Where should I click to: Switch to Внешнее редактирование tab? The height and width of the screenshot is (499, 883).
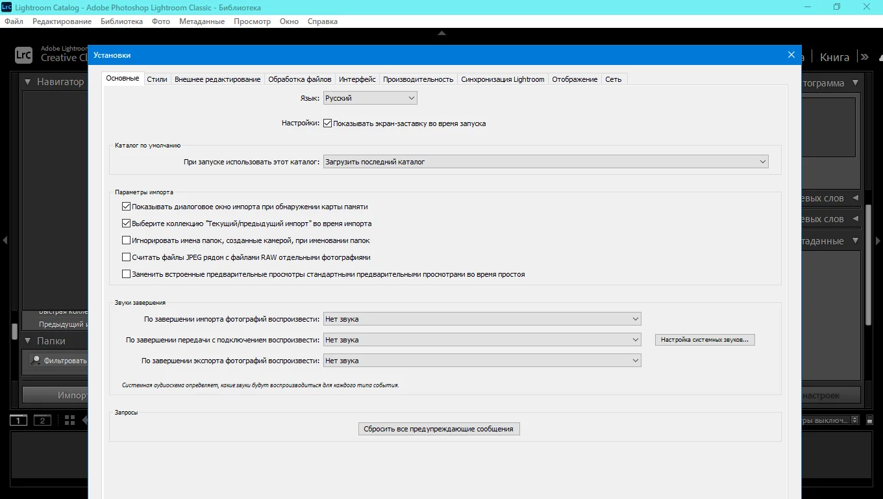(x=218, y=79)
